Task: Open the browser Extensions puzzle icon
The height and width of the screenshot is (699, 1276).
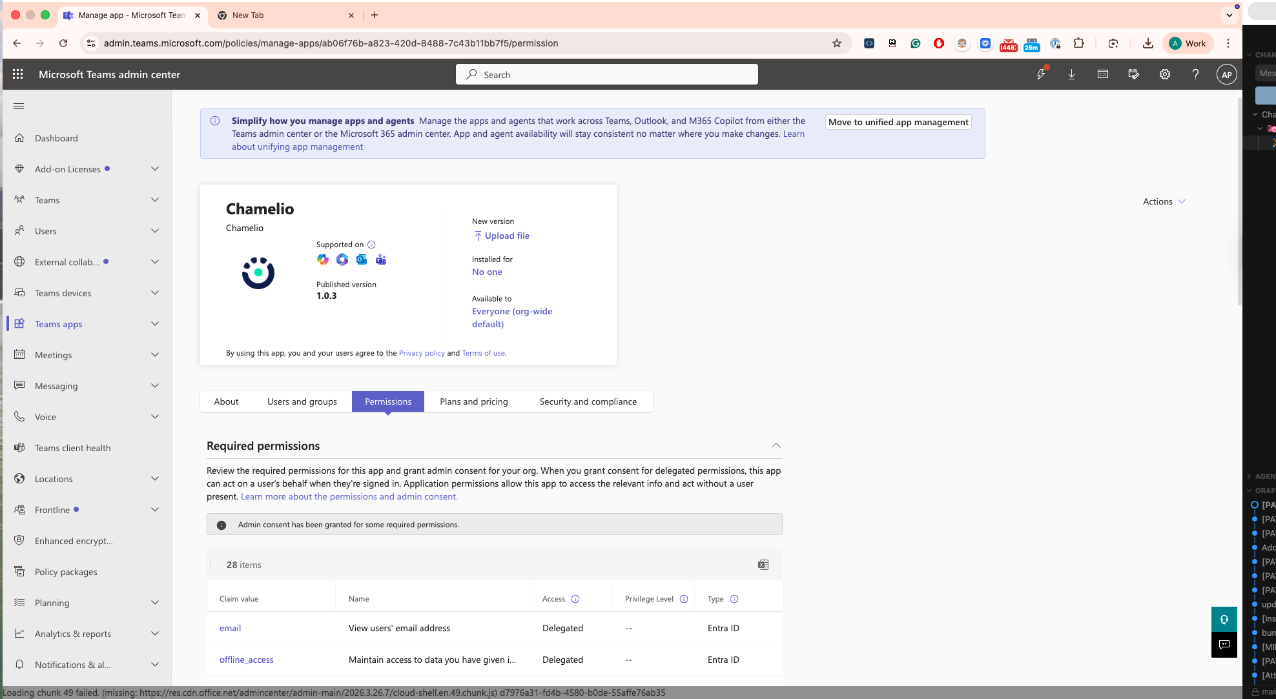Action: [1078, 43]
